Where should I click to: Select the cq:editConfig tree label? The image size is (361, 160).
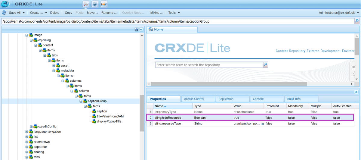coord(47,127)
